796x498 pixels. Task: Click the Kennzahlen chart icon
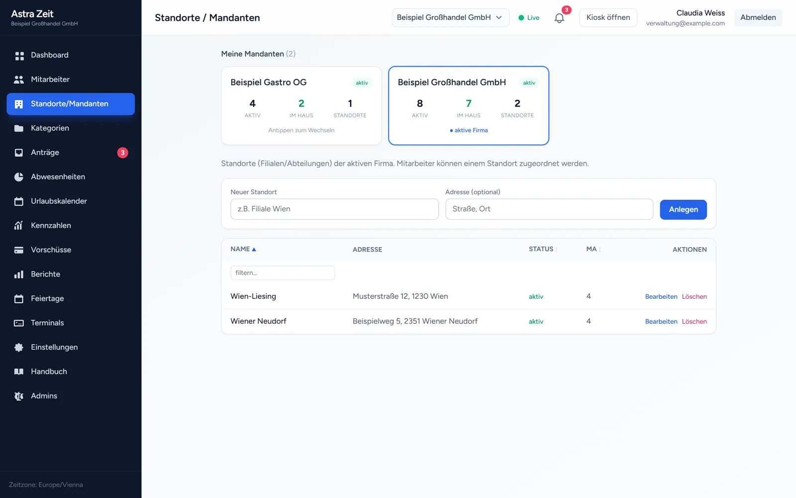(x=19, y=226)
